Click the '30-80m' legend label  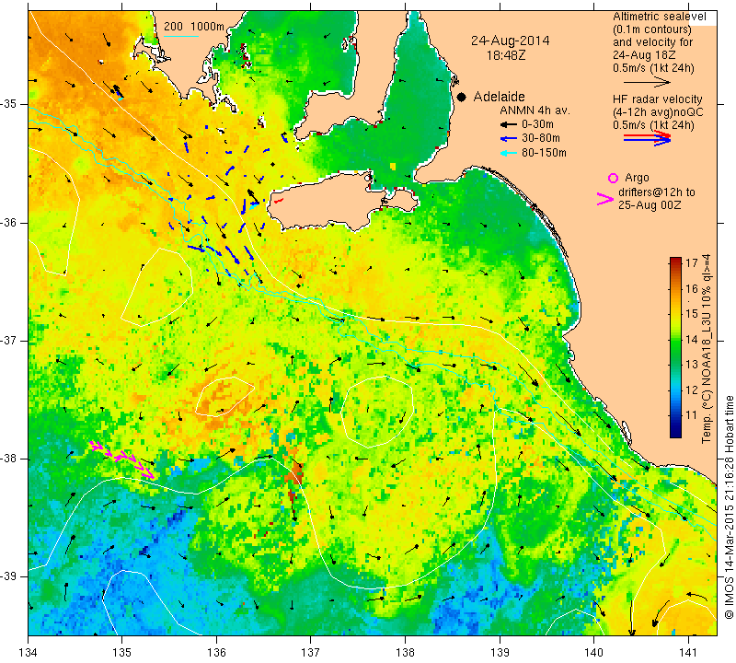point(541,139)
